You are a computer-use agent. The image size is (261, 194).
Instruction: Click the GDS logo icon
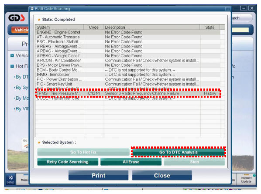(x=17, y=18)
